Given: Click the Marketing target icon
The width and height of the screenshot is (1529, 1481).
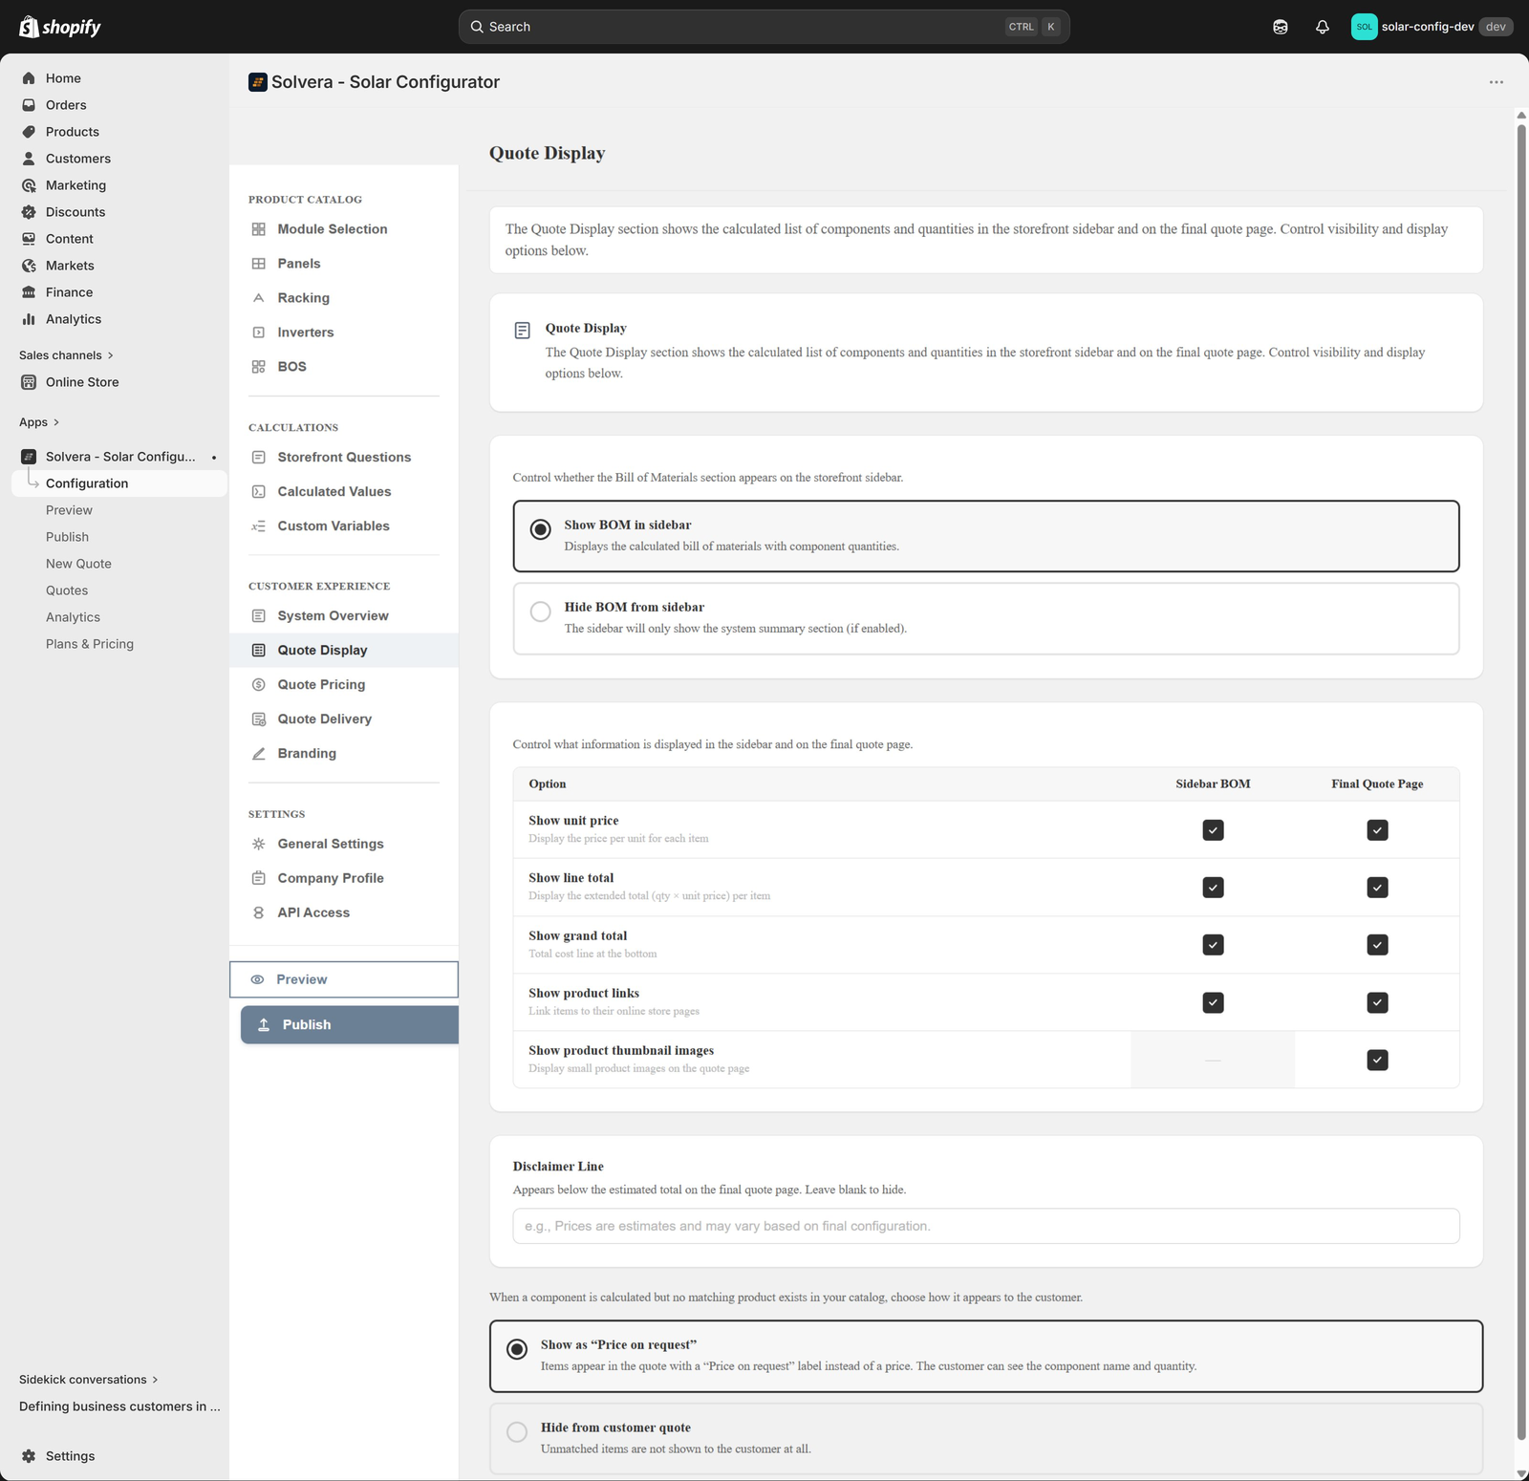Looking at the screenshot, I should pos(29,185).
